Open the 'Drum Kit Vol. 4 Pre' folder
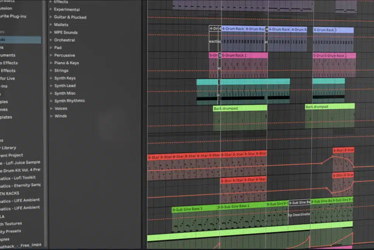Screen dimensions: 374x250 [20, 170]
